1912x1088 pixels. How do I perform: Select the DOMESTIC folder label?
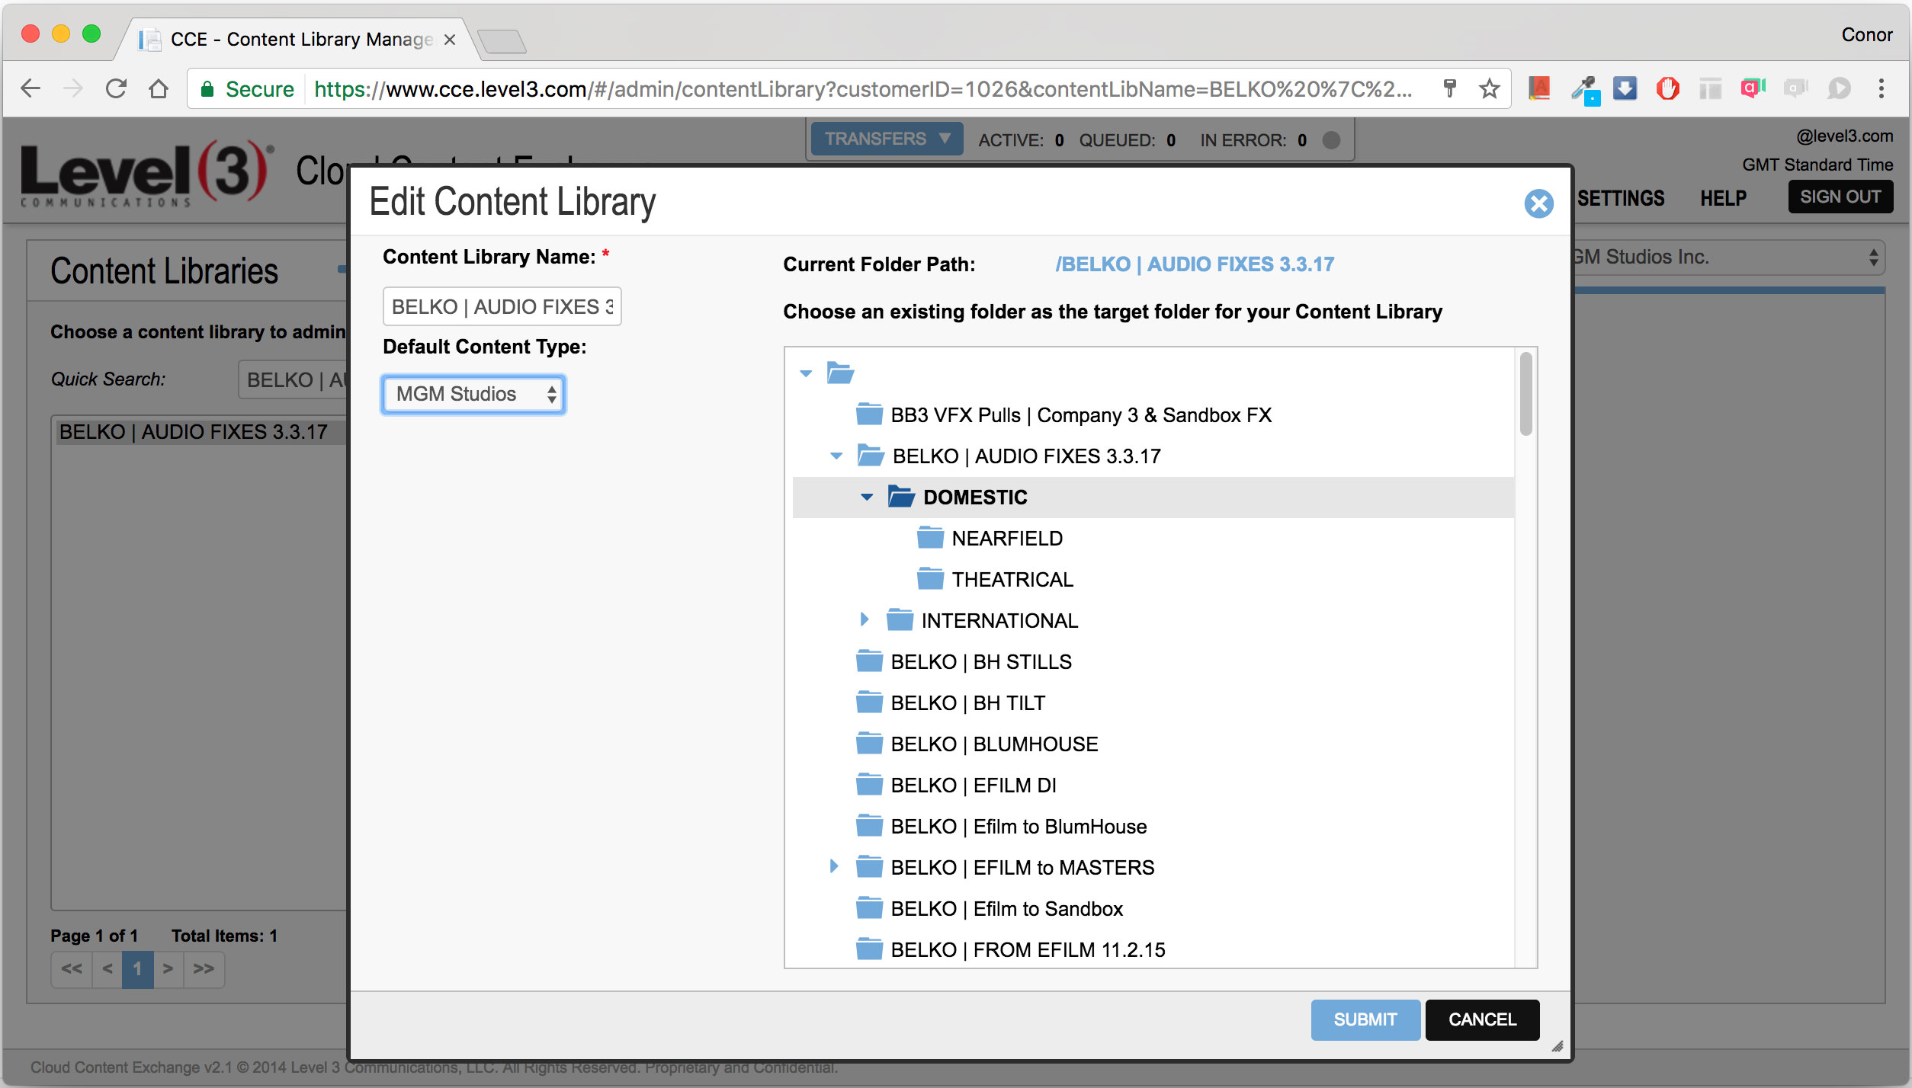point(975,498)
